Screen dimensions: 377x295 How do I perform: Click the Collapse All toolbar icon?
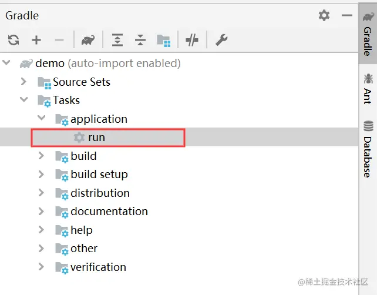(140, 40)
